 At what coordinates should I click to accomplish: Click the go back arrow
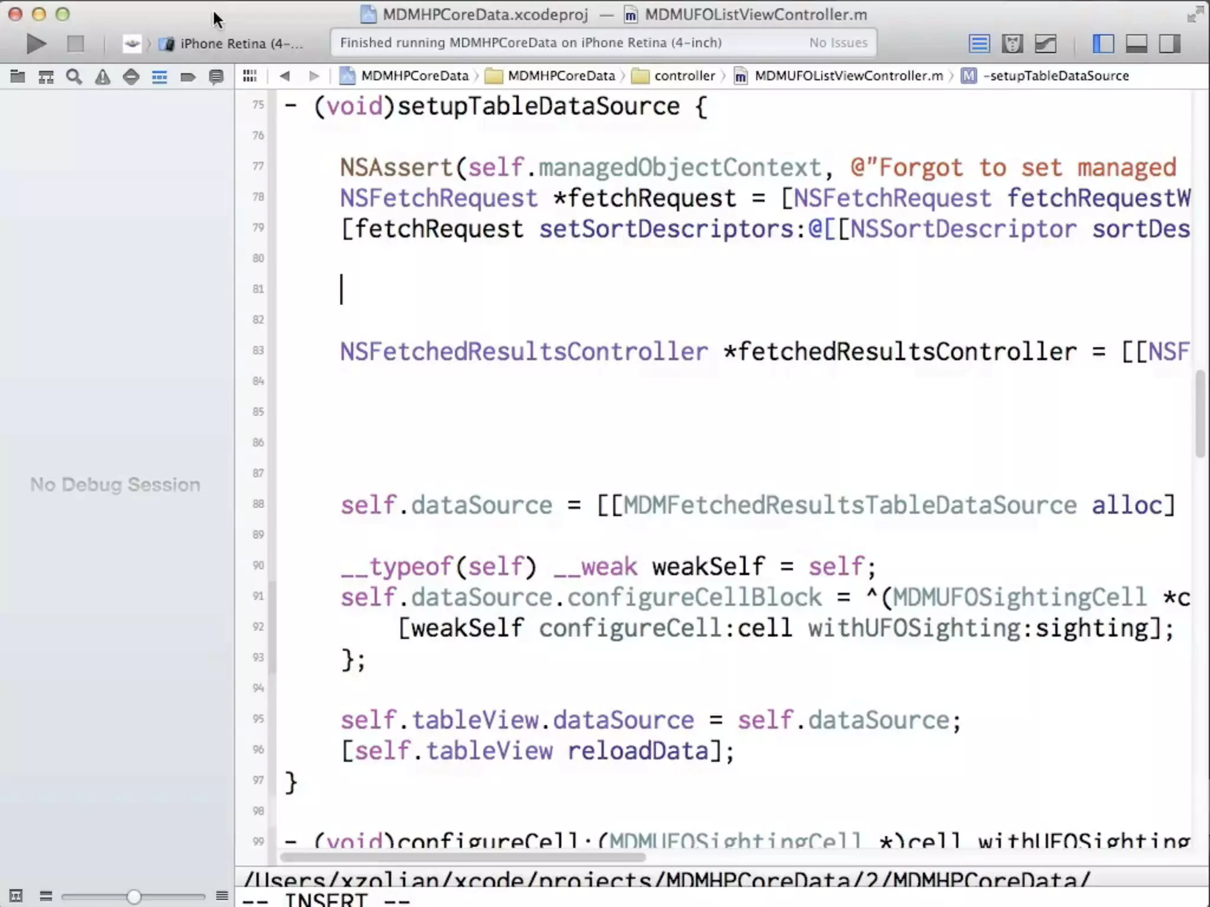click(x=285, y=76)
